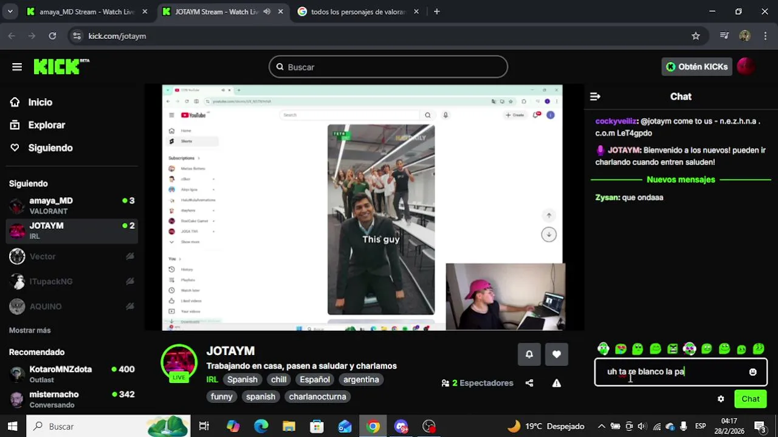View site information icon in address bar
Screen dimensions: 778x437
(77, 36)
